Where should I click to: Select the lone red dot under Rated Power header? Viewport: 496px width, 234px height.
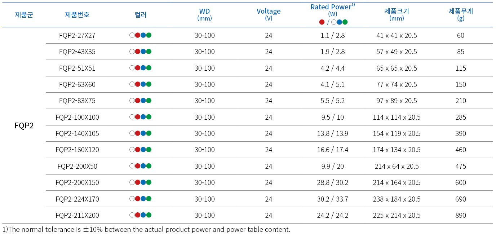tap(322, 22)
